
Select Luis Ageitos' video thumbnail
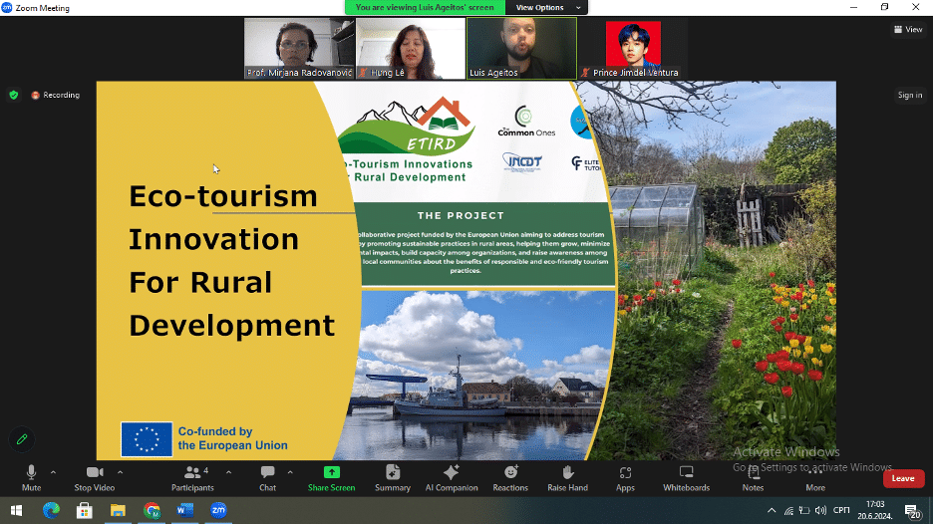(521, 47)
